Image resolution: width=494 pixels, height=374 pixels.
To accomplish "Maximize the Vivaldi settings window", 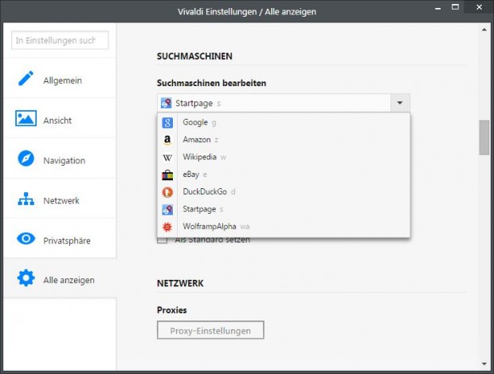I will pos(455,7).
